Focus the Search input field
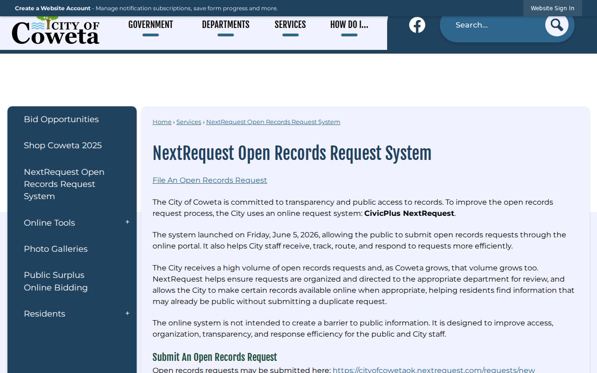 [x=494, y=25]
